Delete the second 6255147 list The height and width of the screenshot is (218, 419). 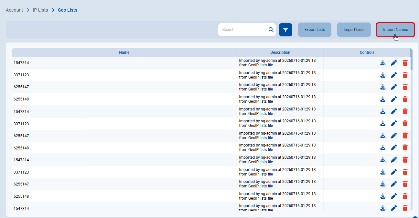point(405,136)
